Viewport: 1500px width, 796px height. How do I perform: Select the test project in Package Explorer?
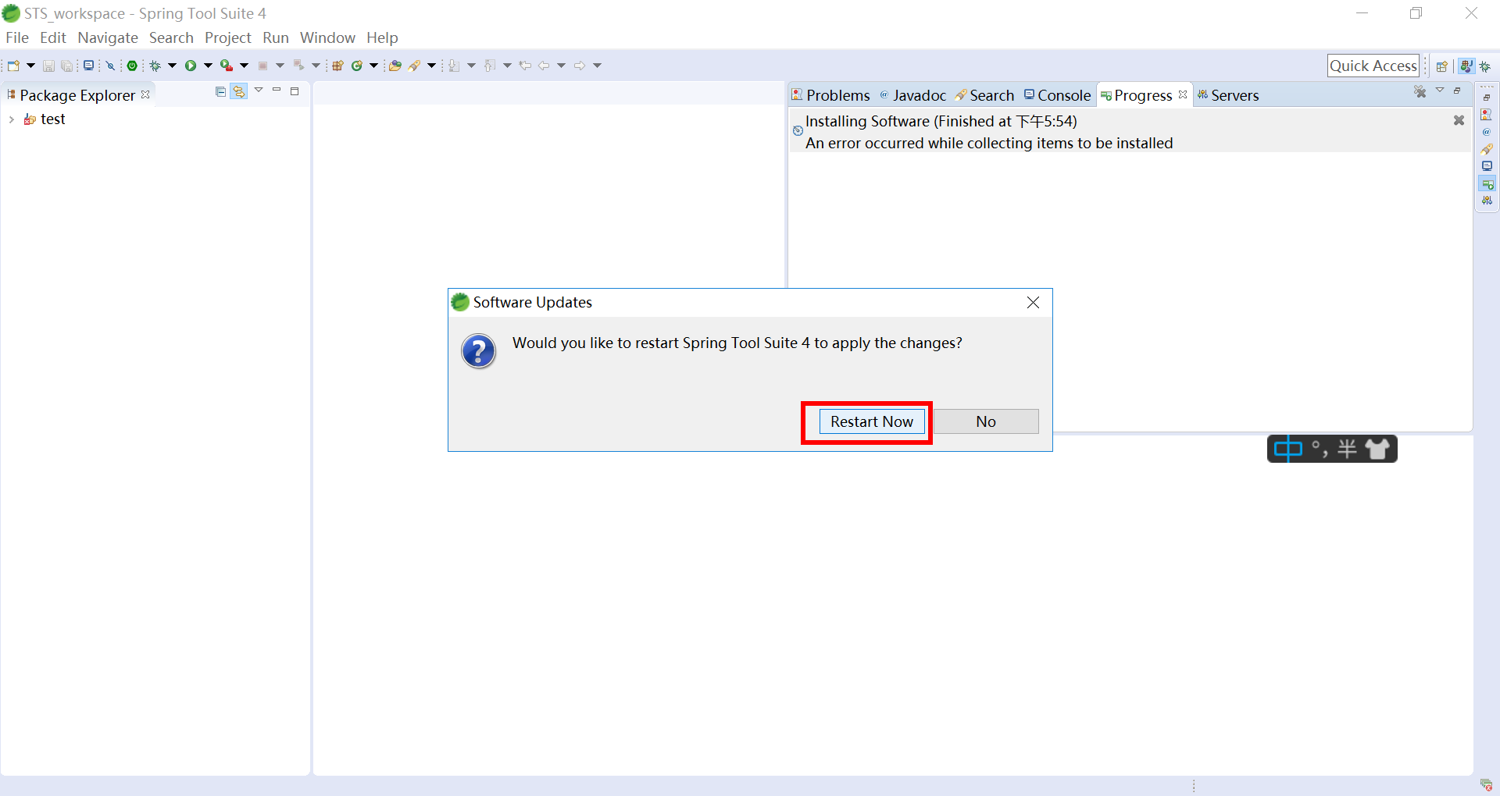click(x=52, y=119)
